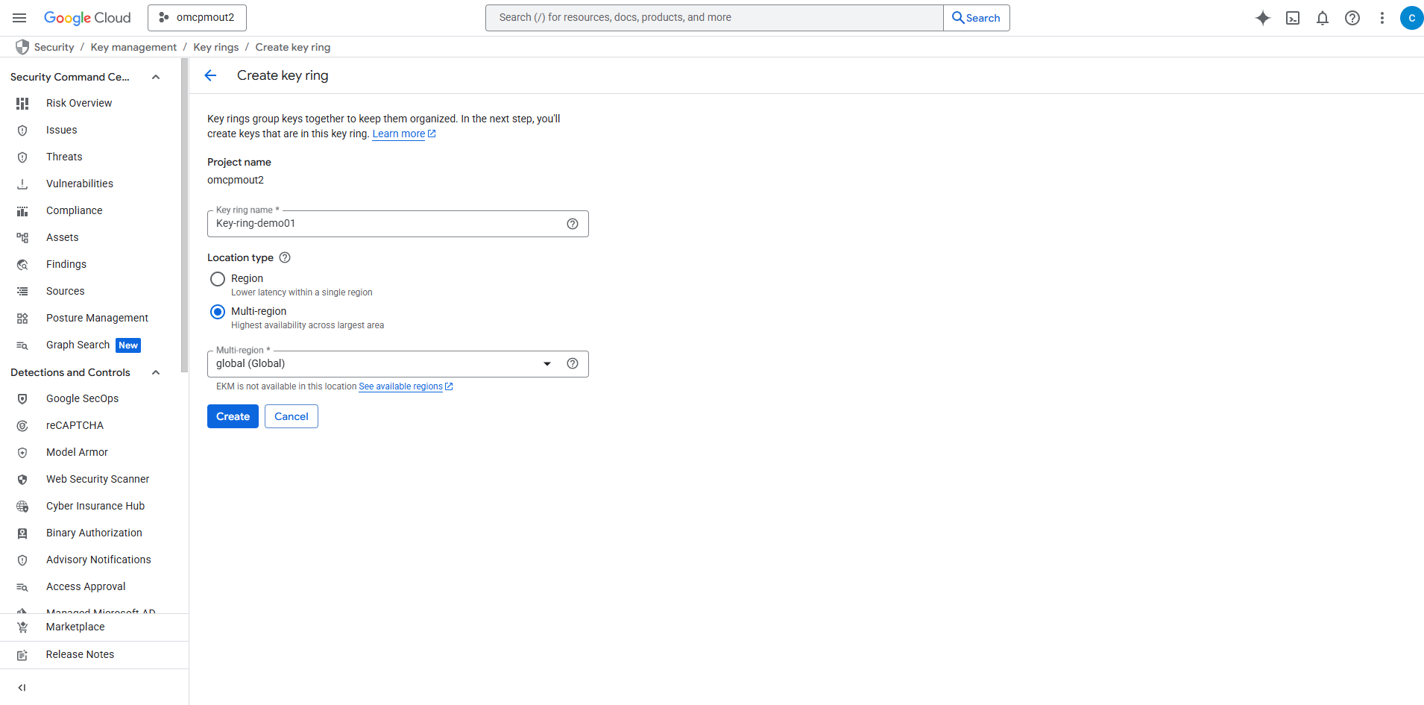1424x705 pixels.
Task: Open the See available regions link
Action: click(x=401, y=386)
